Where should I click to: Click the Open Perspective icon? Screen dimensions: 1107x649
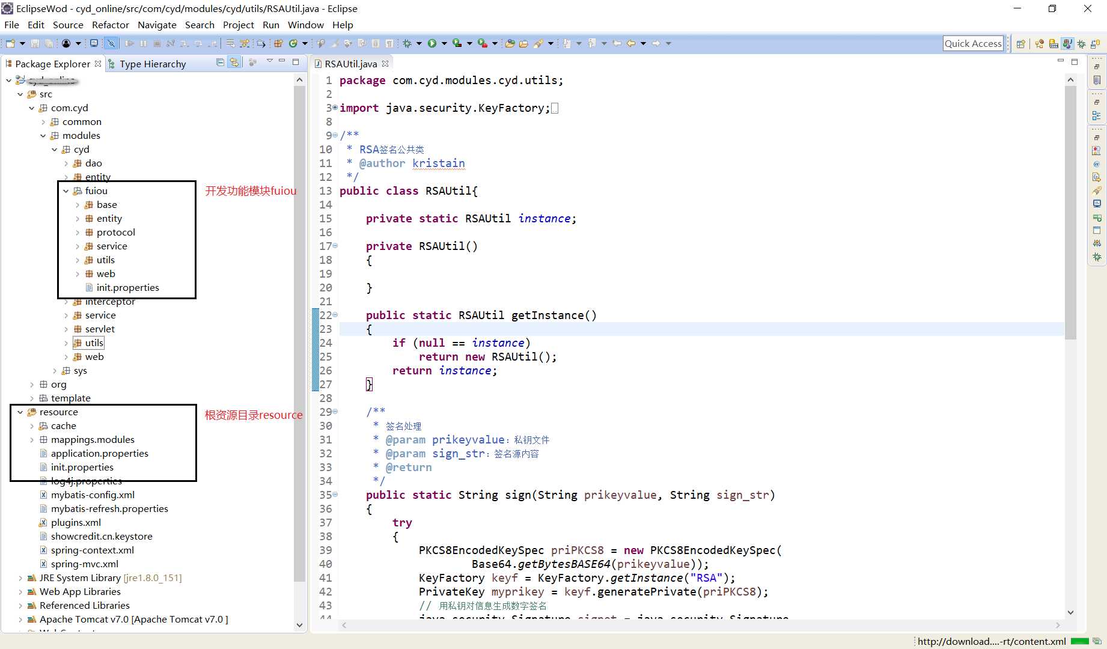click(1020, 43)
